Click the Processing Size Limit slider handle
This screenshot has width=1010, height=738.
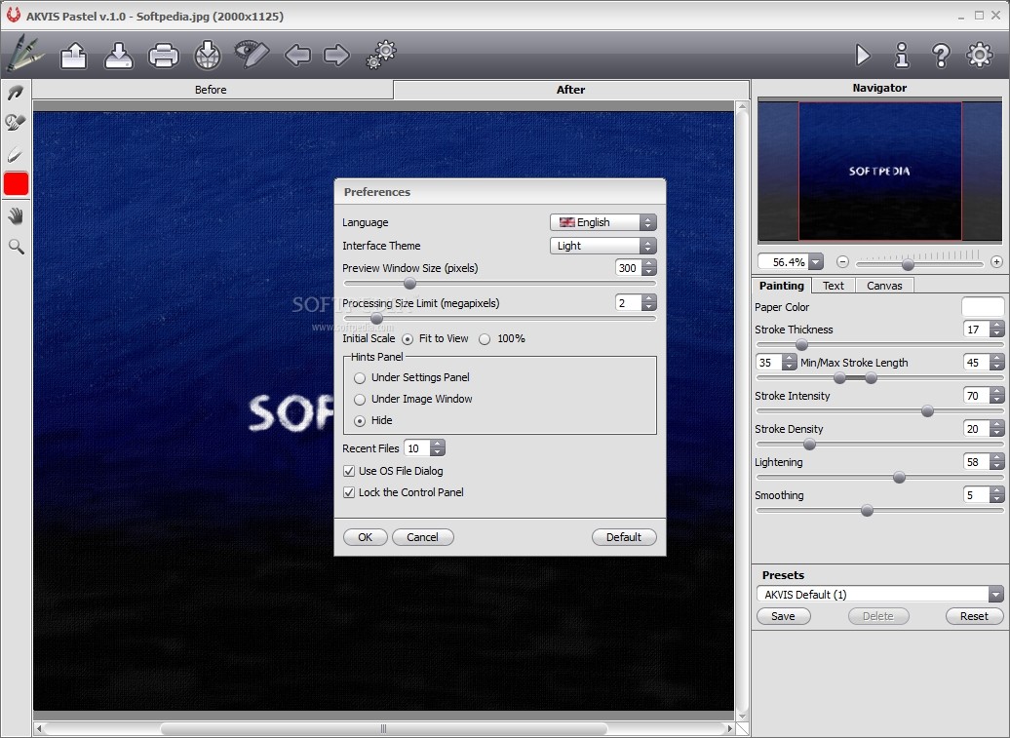click(x=377, y=318)
